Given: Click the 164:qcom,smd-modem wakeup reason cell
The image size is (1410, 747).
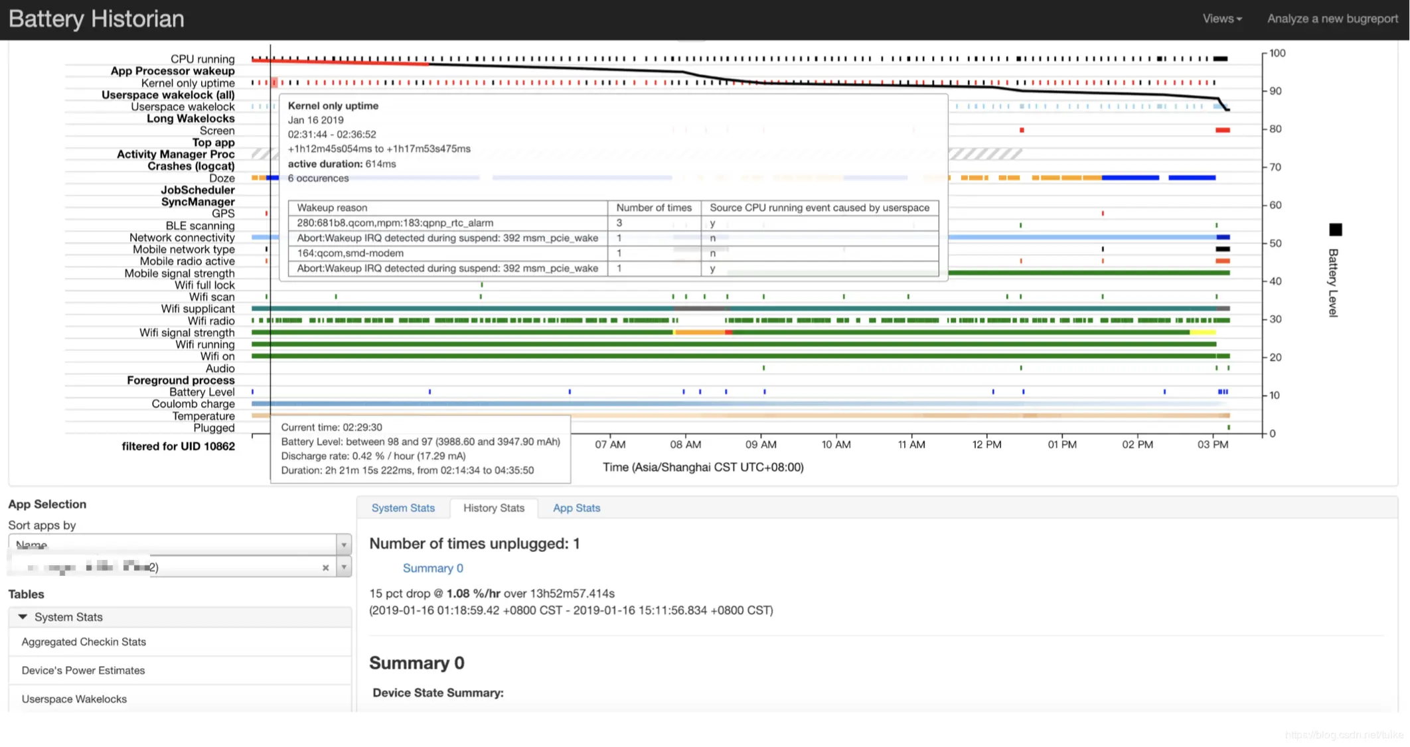Looking at the screenshot, I should click(448, 253).
